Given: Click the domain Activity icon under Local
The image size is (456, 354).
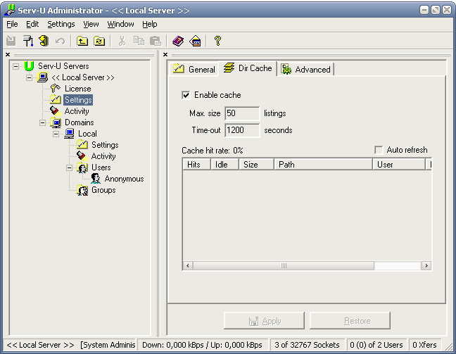Looking at the screenshot, I should tap(82, 156).
